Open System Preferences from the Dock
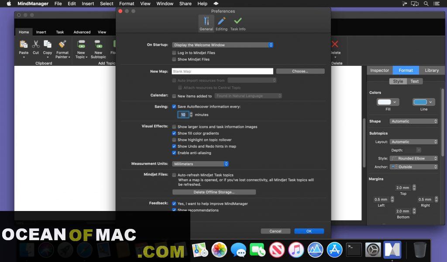The height and width of the screenshot is (262, 447). coord(373,250)
